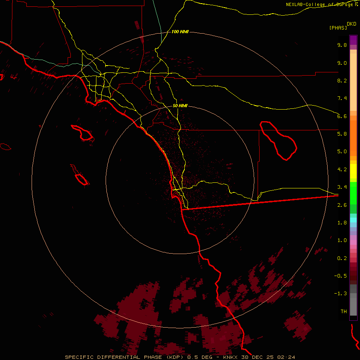
Task: Select the 5.0 scale value
Action: [342, 152]
